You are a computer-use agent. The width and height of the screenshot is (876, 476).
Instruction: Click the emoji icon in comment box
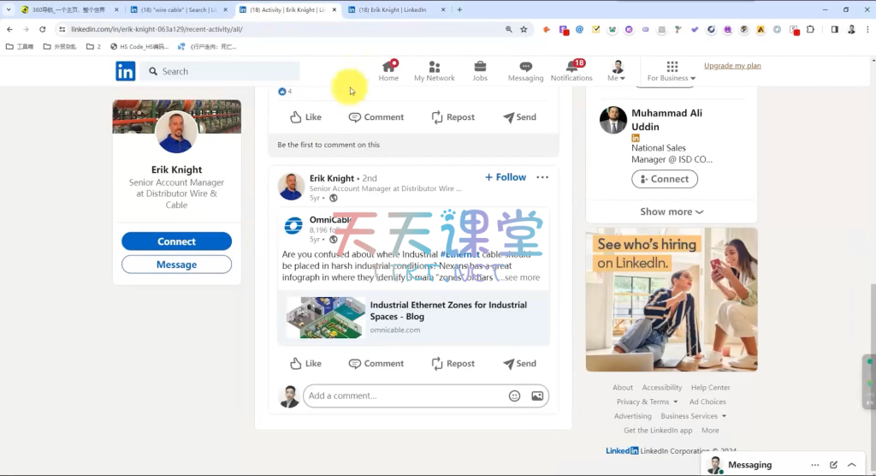point(514,396)
